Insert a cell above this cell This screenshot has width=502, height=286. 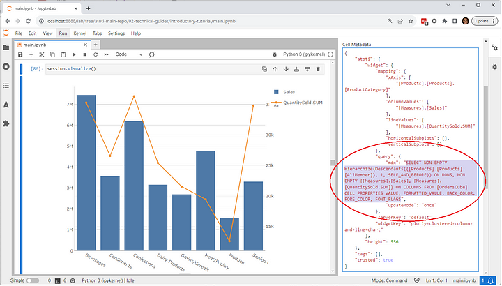click(x=296, y=69)
